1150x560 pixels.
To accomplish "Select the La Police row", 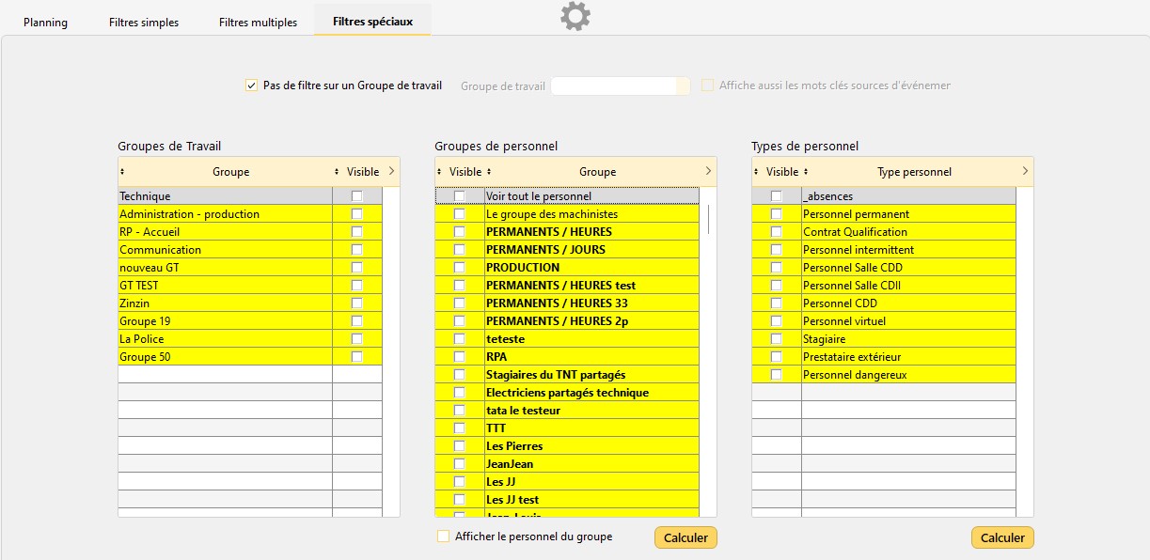I will pyautogui.click(x=224, y=339).
